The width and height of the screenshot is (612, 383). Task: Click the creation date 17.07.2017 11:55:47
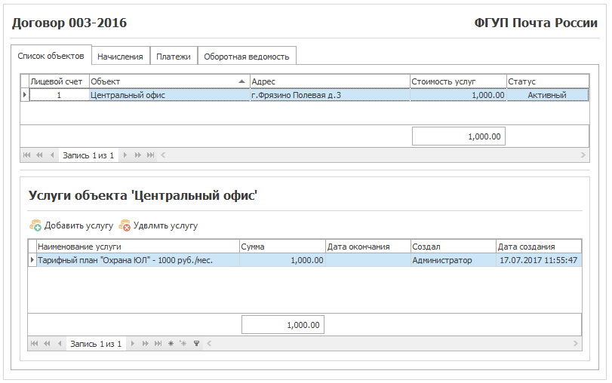pyautogui.click(x=539, y=260)
